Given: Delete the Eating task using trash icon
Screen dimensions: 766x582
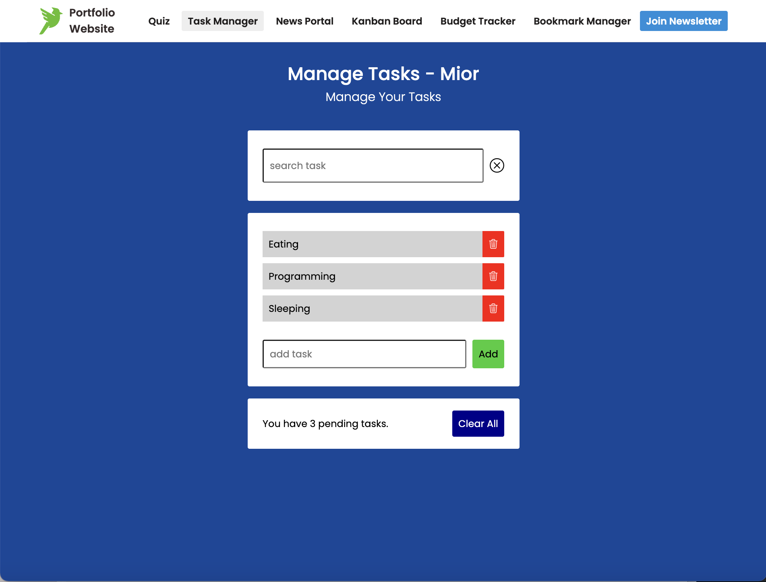Looking at the screenshot, I should [x=493, y=244].
